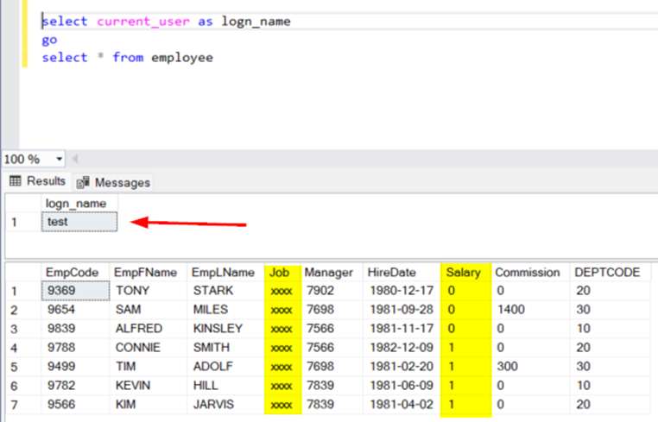The width and height of the screenshot is (658, 422).
Task: Select EmpCode cell 9499
Action: pos(75,367)
